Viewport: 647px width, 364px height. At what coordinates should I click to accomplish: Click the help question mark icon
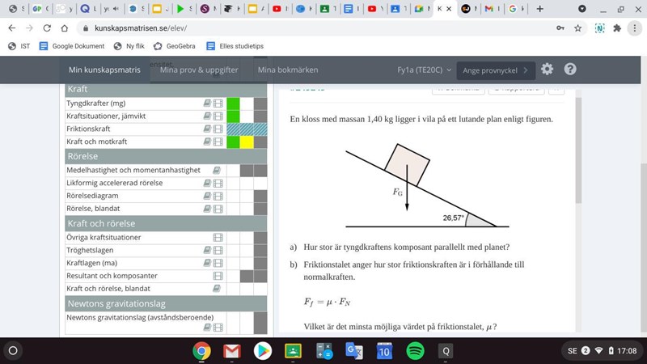(569, 70)
